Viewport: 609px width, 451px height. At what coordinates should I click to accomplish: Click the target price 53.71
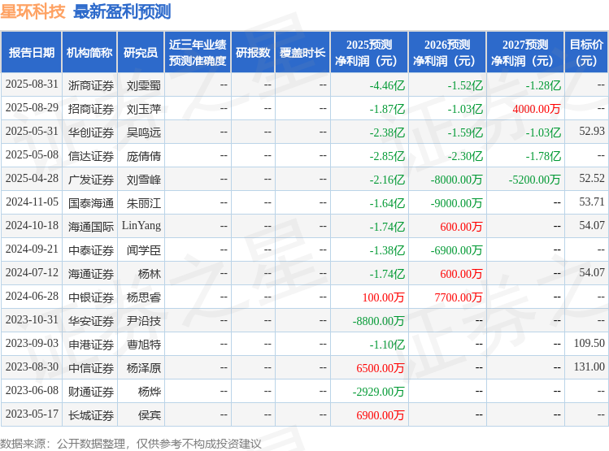(592, 202)
